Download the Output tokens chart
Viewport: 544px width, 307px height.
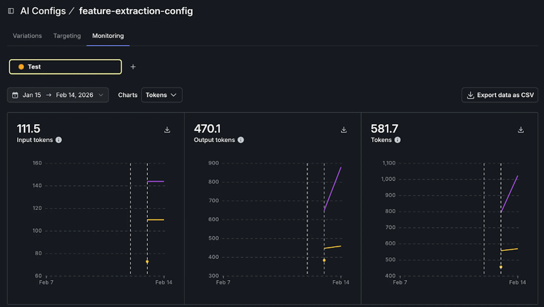tap(344, 130)
